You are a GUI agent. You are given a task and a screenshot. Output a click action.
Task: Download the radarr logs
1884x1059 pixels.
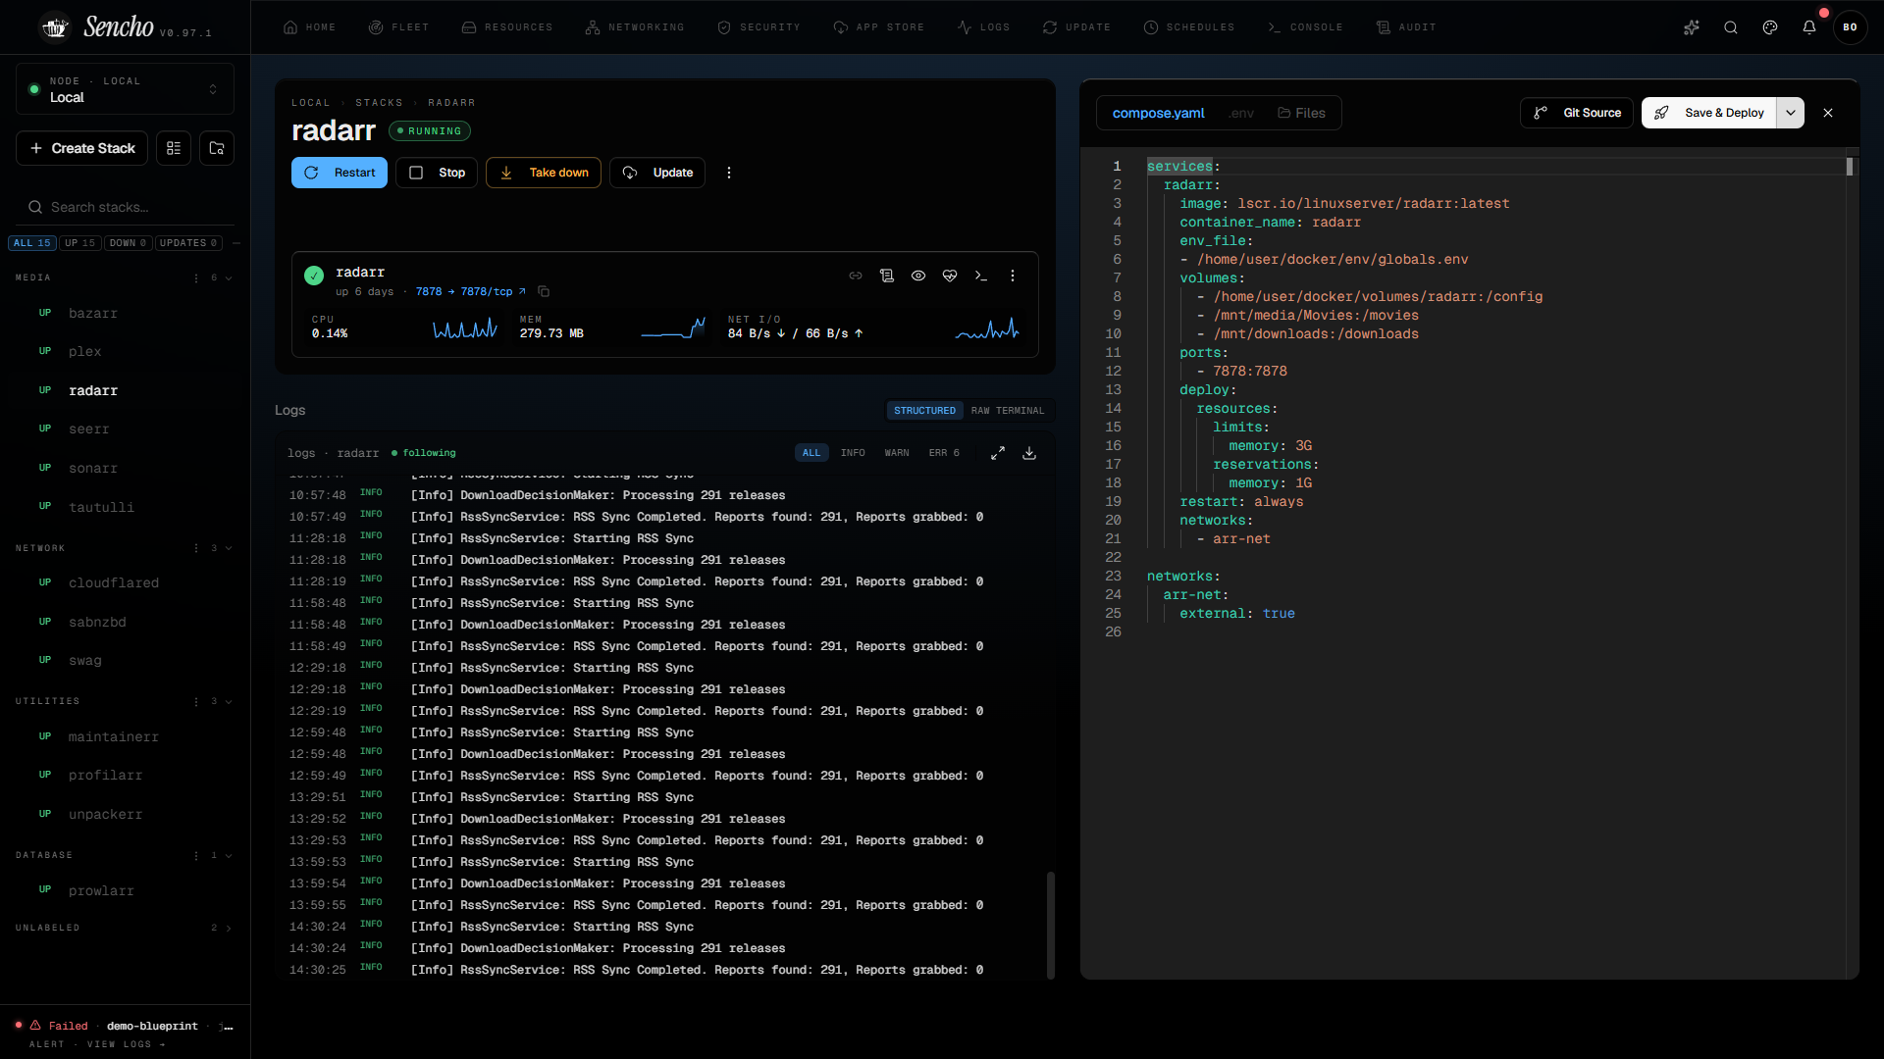[1029, 453]
